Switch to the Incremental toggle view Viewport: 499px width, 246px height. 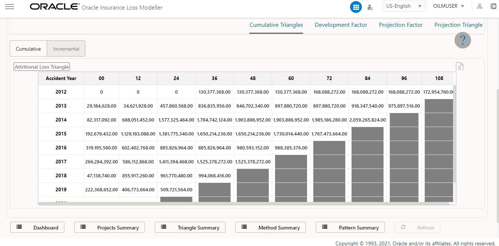[66, 48]
